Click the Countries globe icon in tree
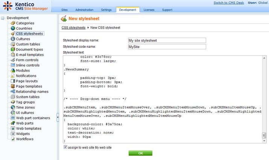This screenshot has width=269, height=160. (x=13, y=28)
